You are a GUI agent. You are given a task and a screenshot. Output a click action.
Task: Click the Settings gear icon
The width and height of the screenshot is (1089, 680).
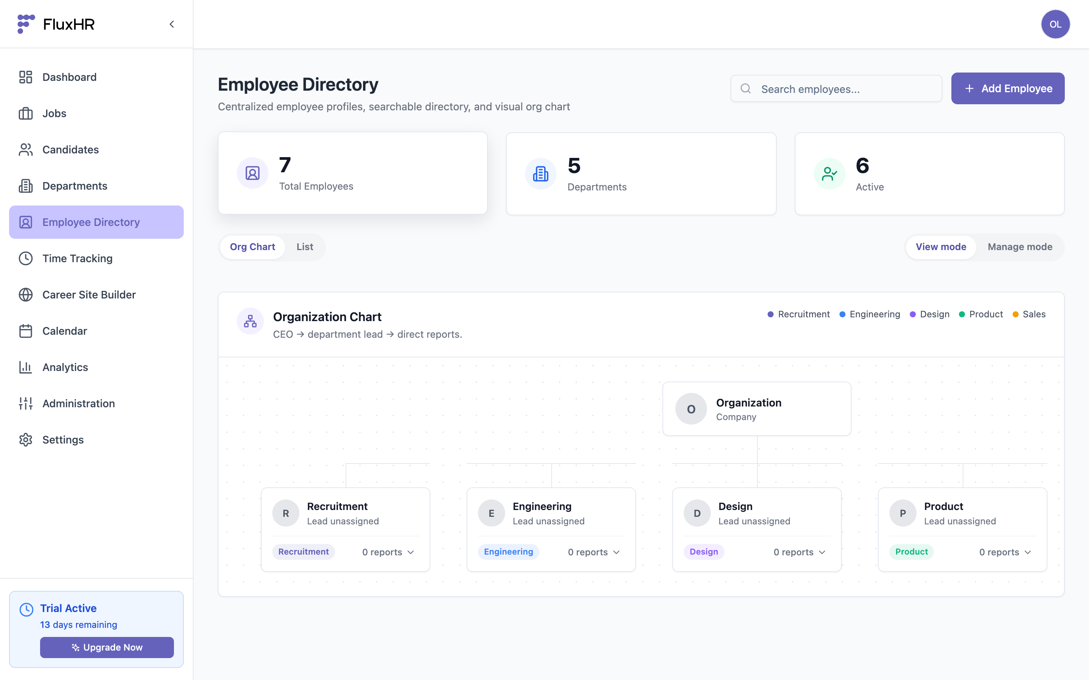click(x=26, y=440)
